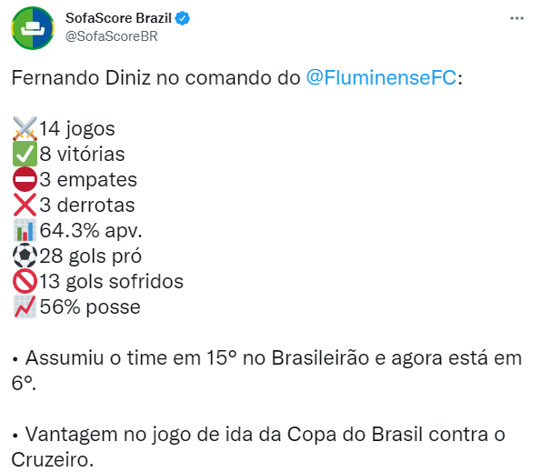Open the @FluminenseFC mention link
Image resolution: width=533 pixels, height=472 pixels.
click(x=381, y=78)
